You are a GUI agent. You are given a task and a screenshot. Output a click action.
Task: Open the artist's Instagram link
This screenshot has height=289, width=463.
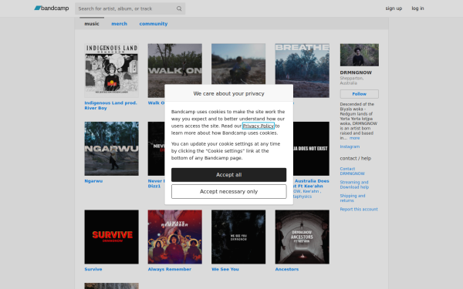[350, 146]
